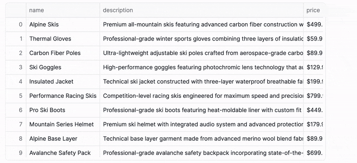This screenshot has width=357, height=163.
Task: Click row index 0
Action: pyautogui.click(x=16, y=25)
